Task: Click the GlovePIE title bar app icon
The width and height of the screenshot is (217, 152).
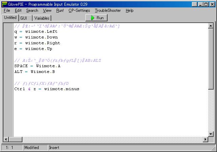Action: [x=4, y=4]
